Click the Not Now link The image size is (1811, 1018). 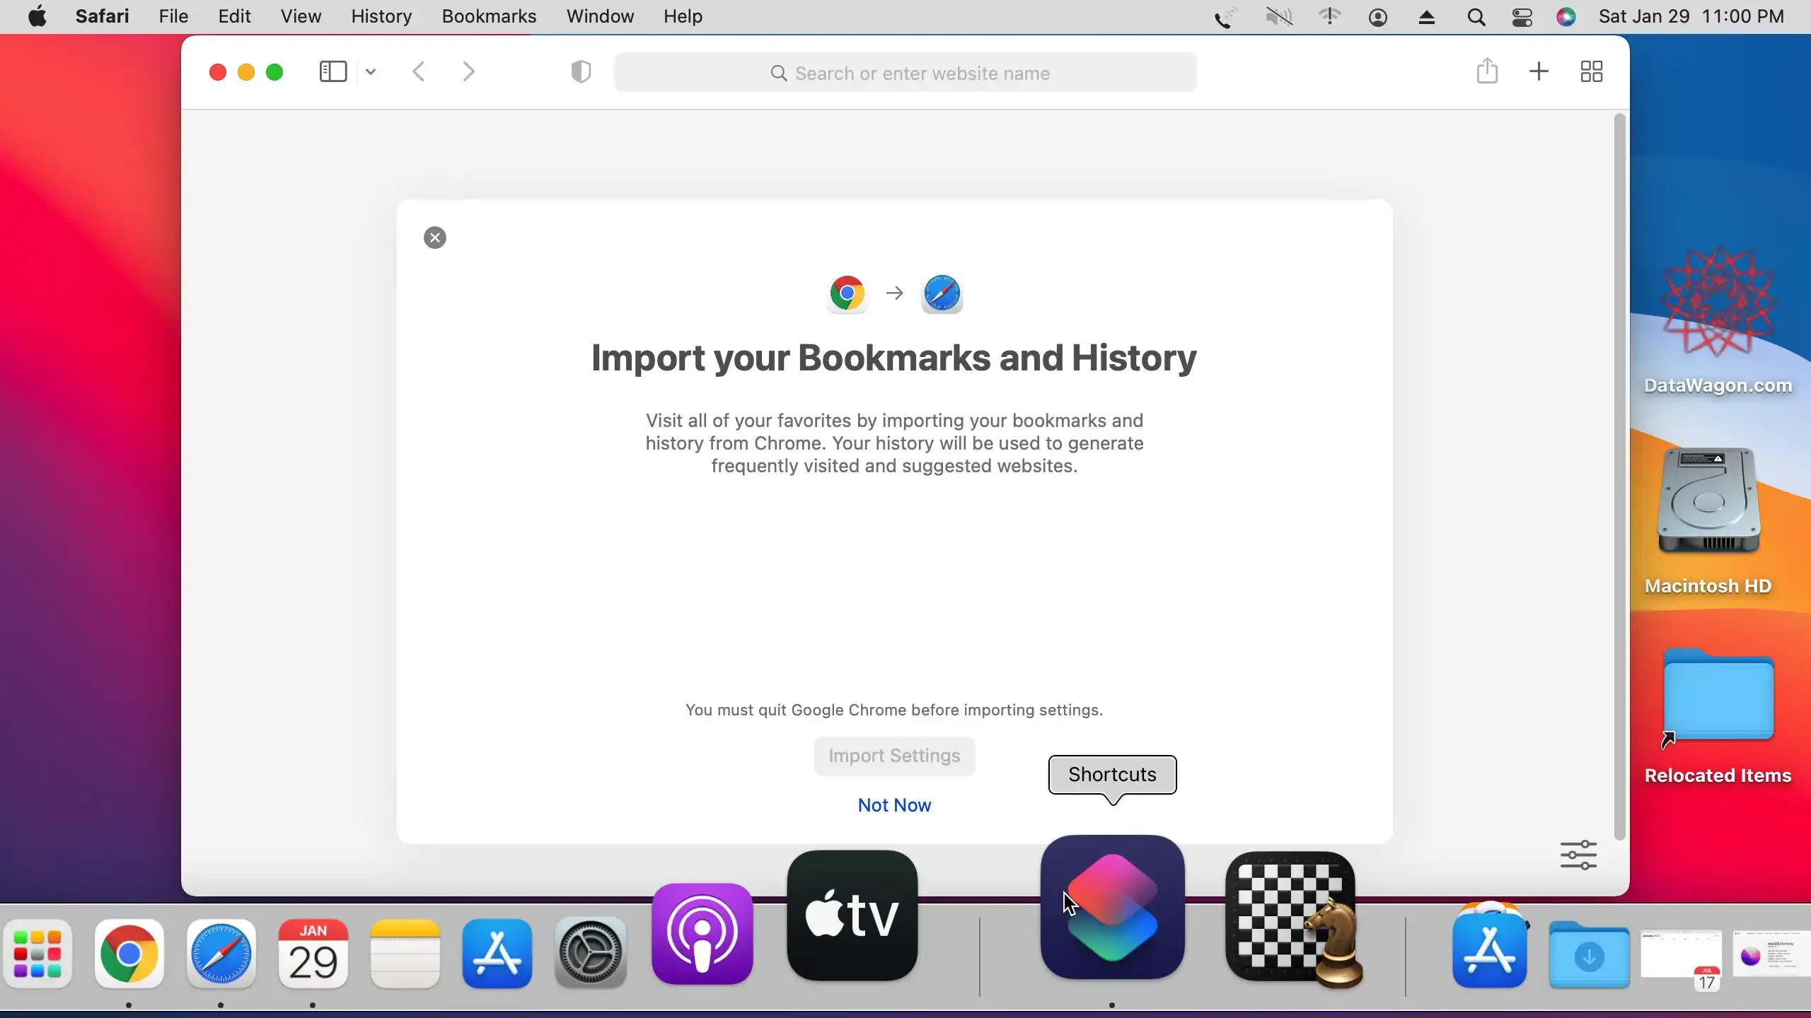pos(894,805)
